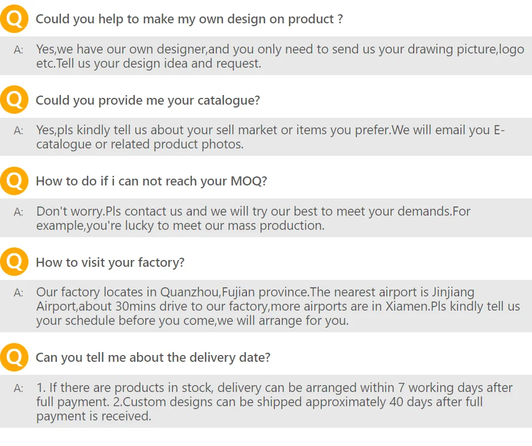Click the answer about emailing the E-catalogue
Screen dimensions: 532x446
pyautogui.click(x=270, y=137)
